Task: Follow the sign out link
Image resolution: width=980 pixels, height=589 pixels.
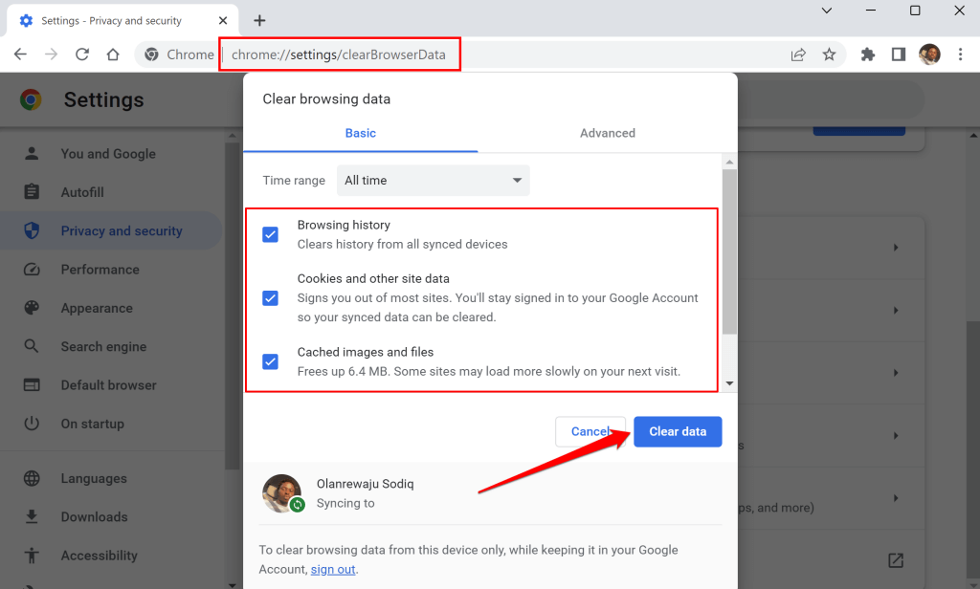Action: [x=333, y=569]
